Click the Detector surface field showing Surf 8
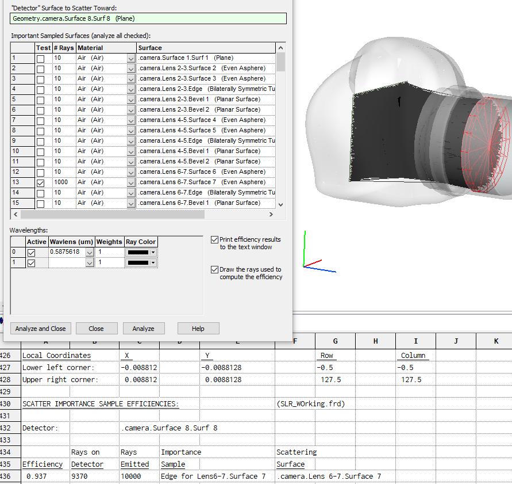Screen dimensions: 512x484 coord(148,18)
